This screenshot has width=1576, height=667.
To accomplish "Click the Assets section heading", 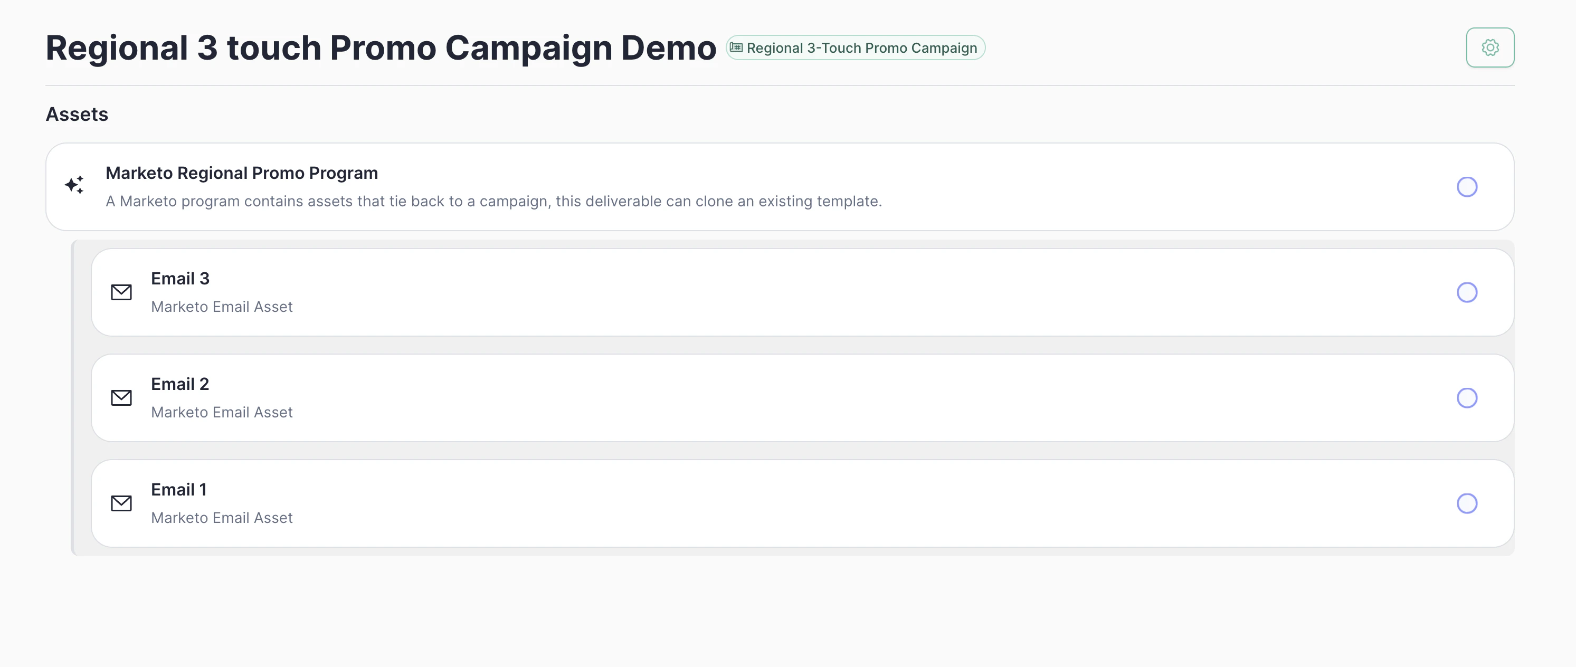I will 77,114.
